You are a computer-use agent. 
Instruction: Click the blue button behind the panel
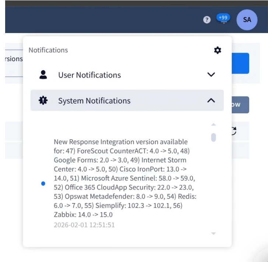coord(240,63)
